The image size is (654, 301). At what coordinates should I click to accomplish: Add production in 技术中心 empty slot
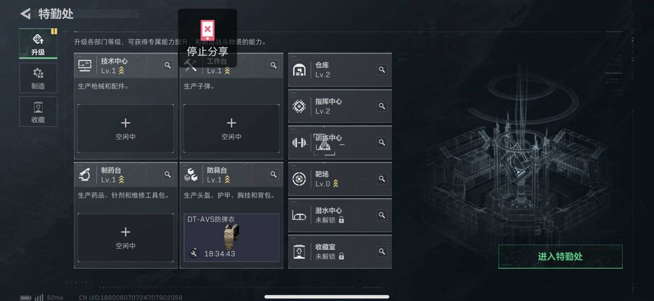coord(125,128)
